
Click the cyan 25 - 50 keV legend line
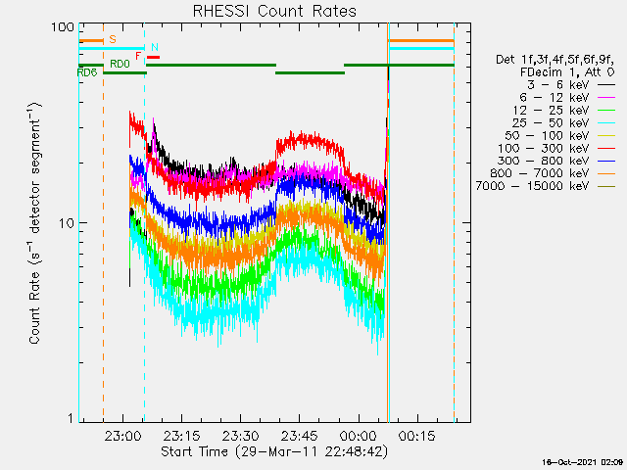point(606,122)
